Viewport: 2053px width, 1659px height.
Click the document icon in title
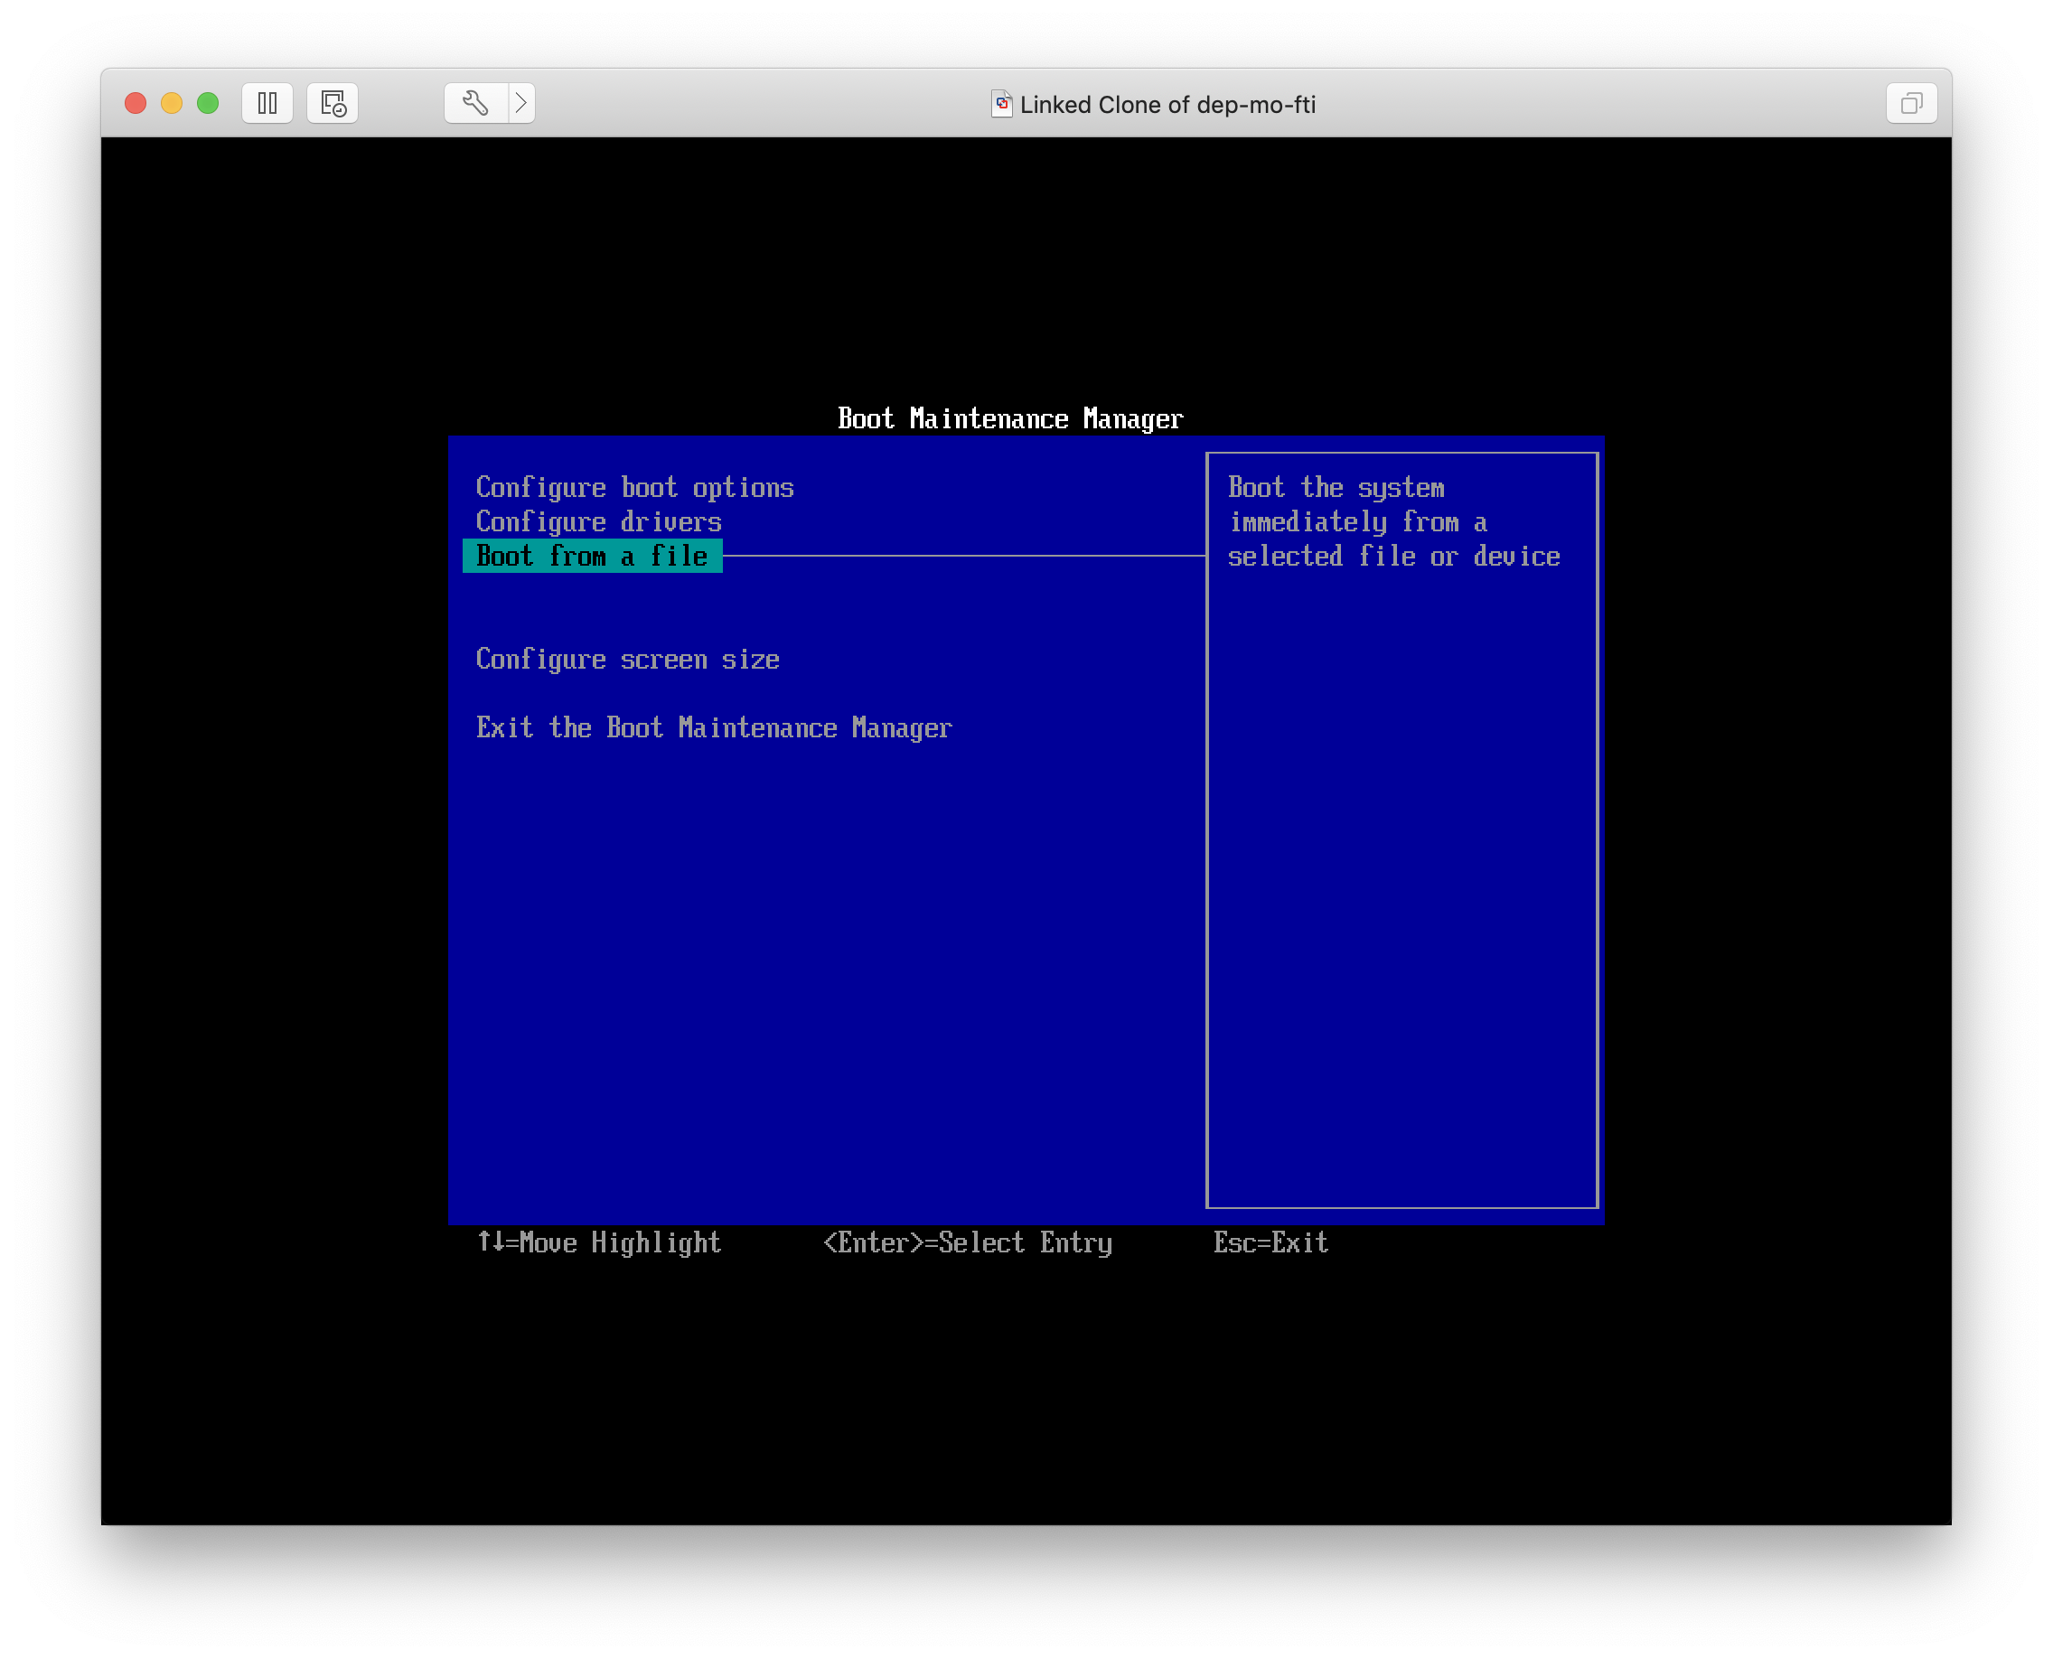pyautogui.click(x=1000, y=104)
